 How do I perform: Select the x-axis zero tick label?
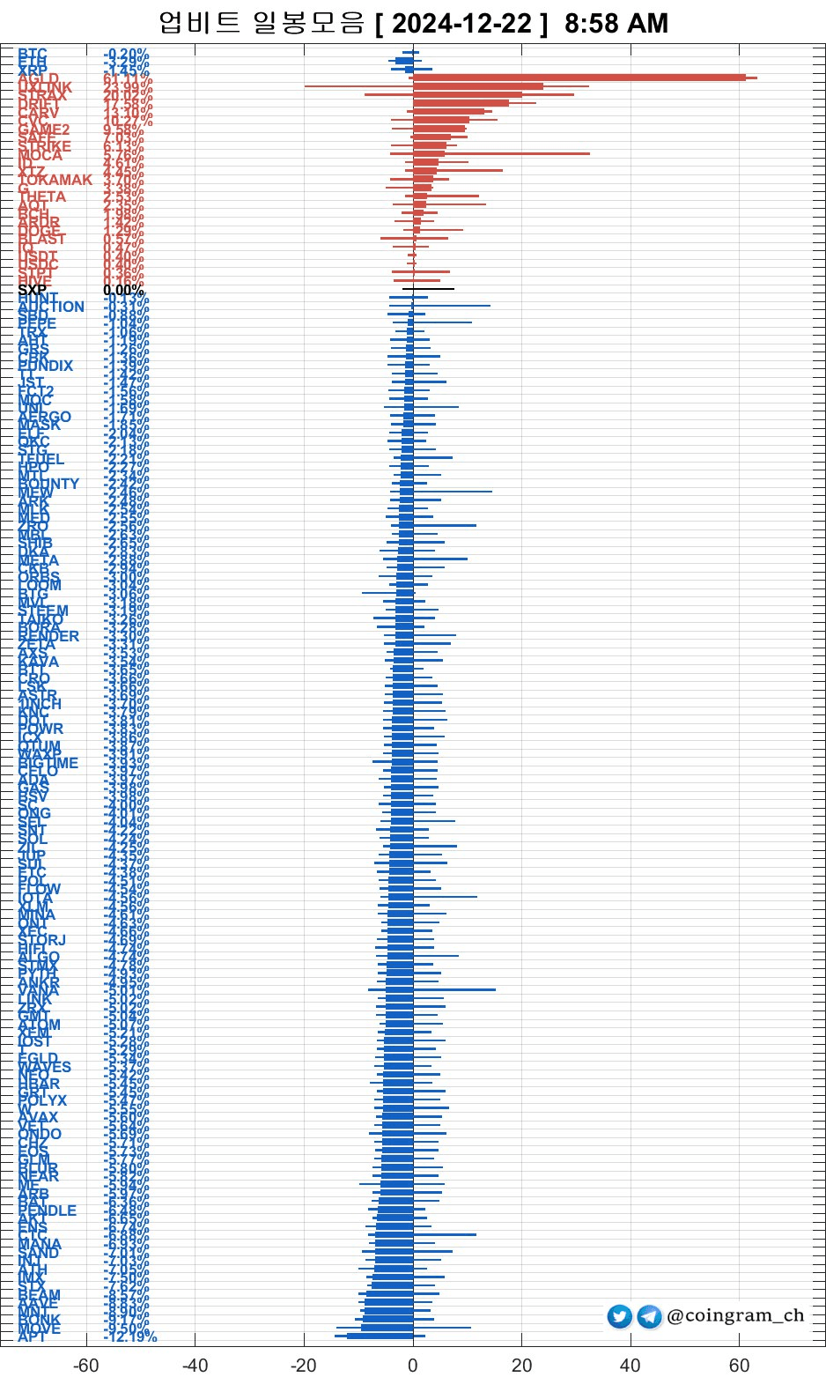click(413, 1365)
